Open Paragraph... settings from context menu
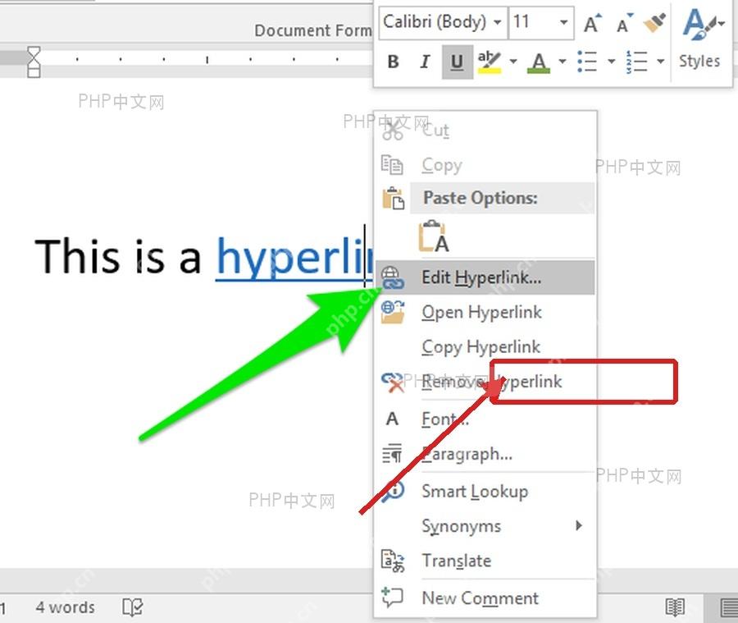Screen dimensions: 738x623 (485, 453)
